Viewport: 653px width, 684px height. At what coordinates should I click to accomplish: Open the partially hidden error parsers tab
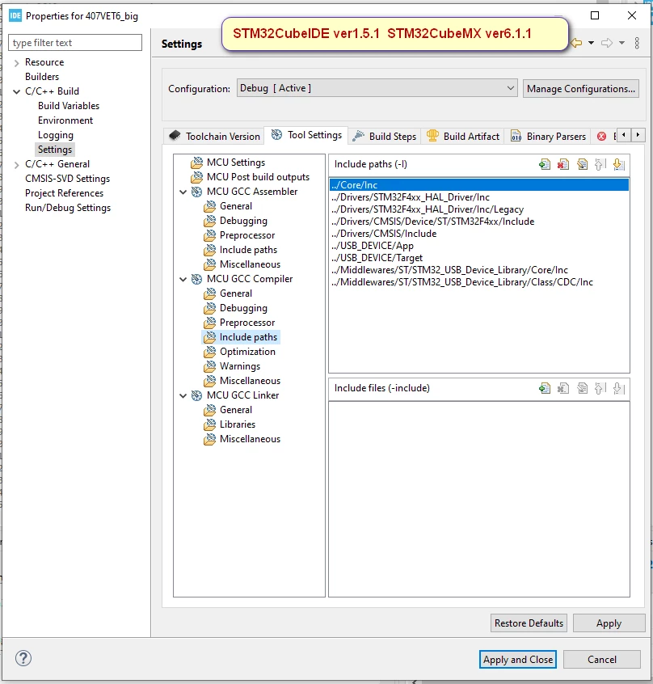(604, 136)
